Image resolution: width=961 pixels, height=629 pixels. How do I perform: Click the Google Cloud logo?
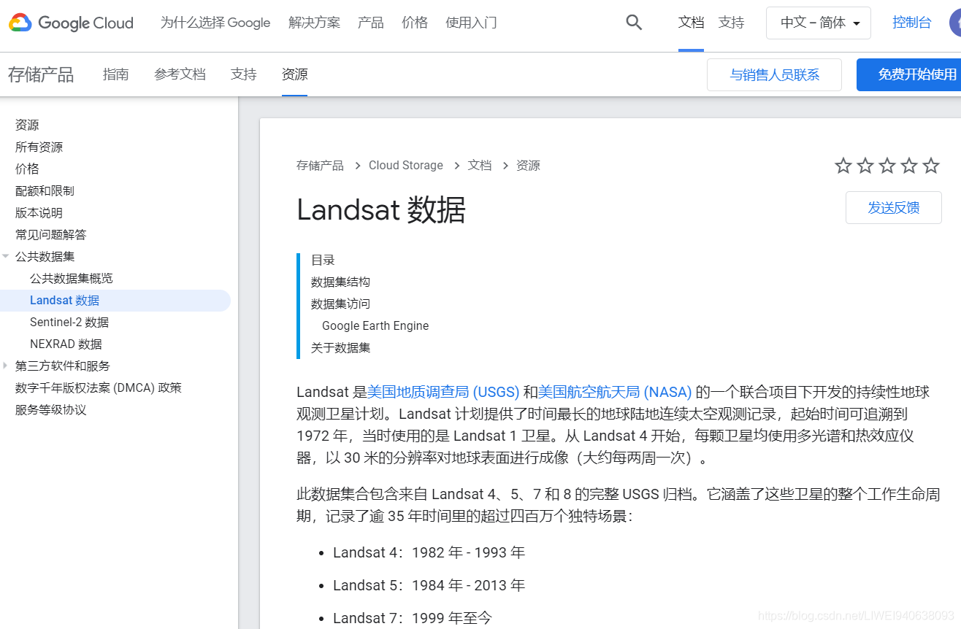[70, 23]
